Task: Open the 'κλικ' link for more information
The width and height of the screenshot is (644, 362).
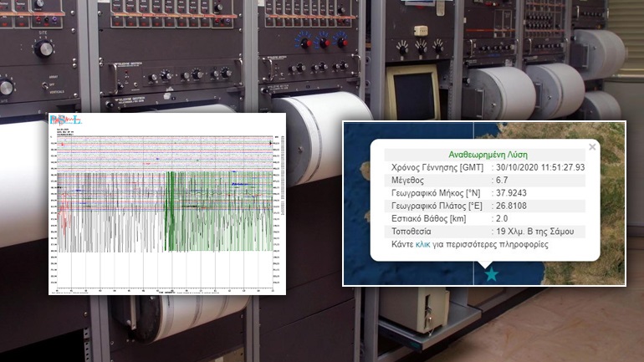Action: click(x=423, y=245)
